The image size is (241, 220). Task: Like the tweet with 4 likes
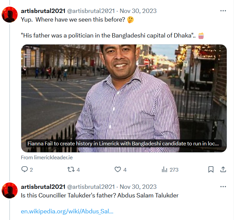[x=121, y=169]
